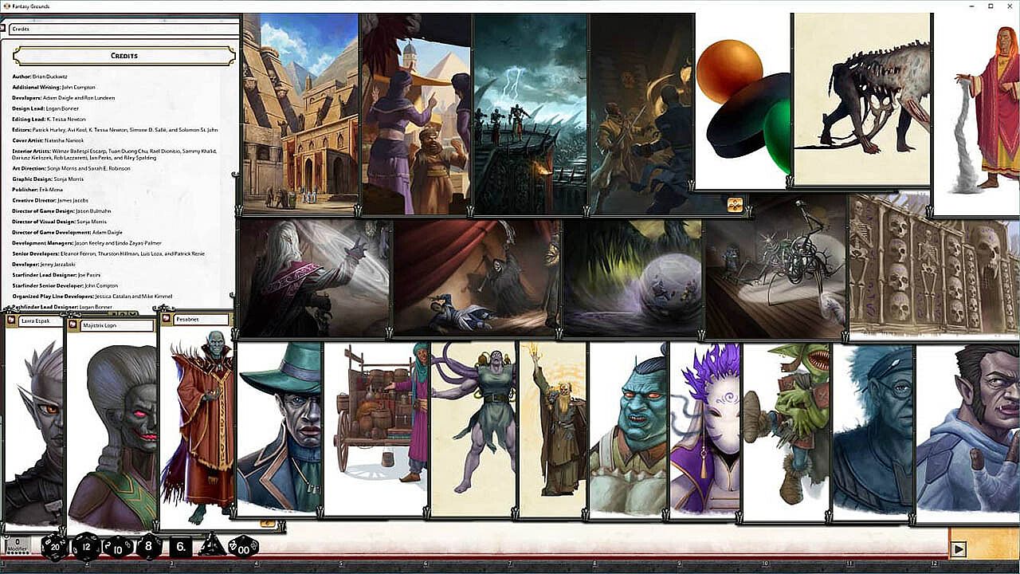1020x574 pixels.
Task: Click the Pesobriet name field
Action: coord(202,320)
